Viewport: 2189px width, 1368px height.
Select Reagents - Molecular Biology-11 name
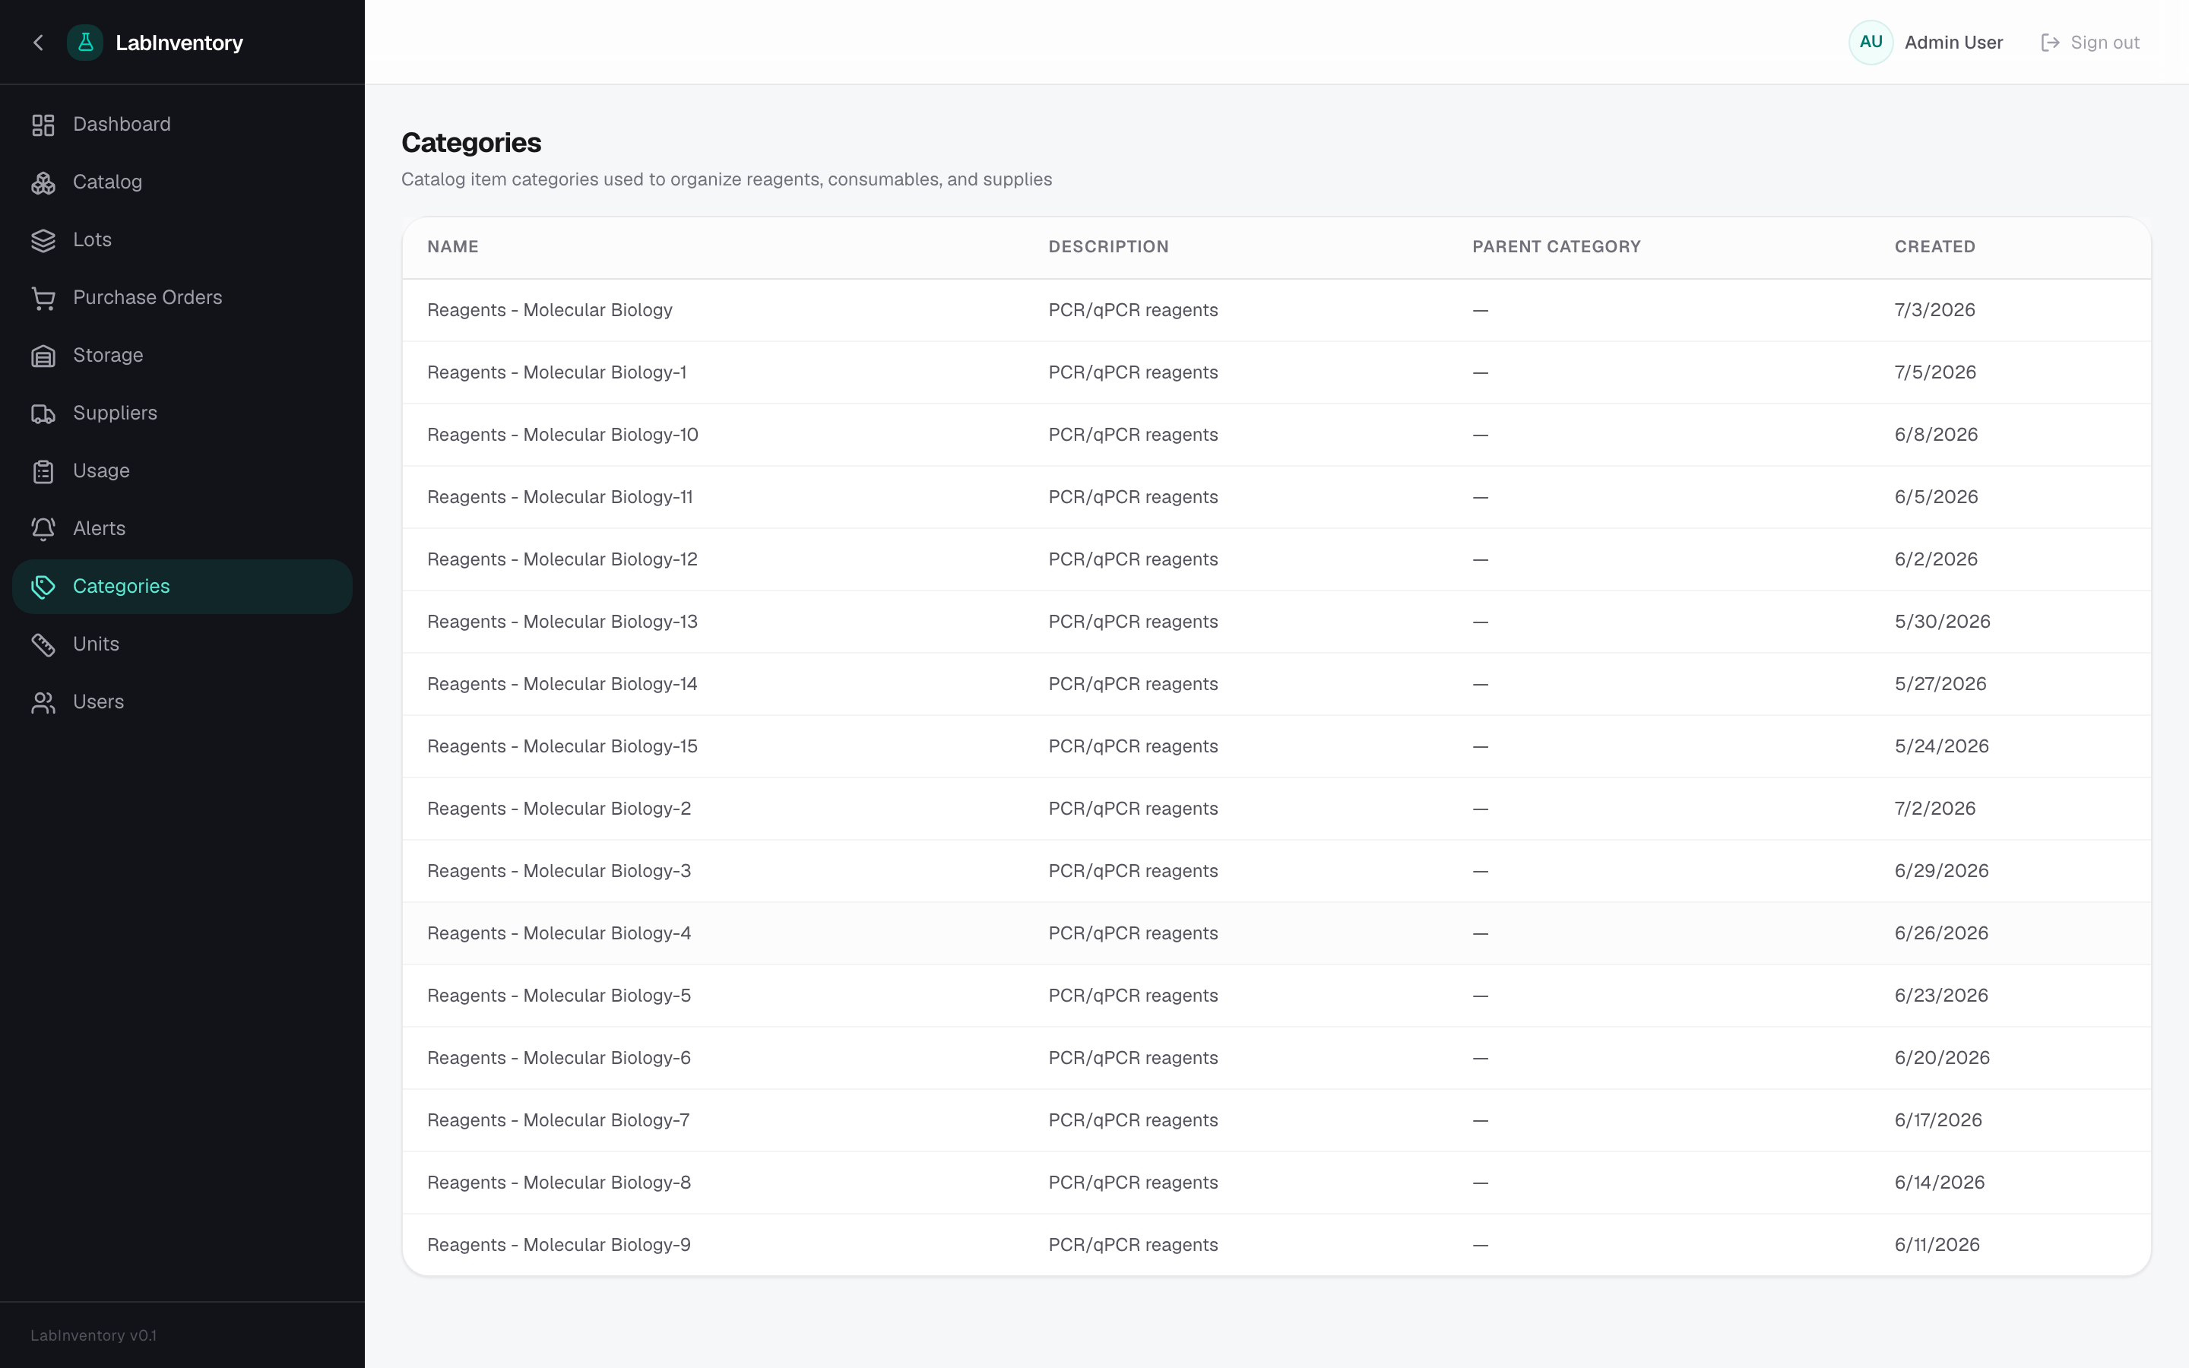pos(560,498)
